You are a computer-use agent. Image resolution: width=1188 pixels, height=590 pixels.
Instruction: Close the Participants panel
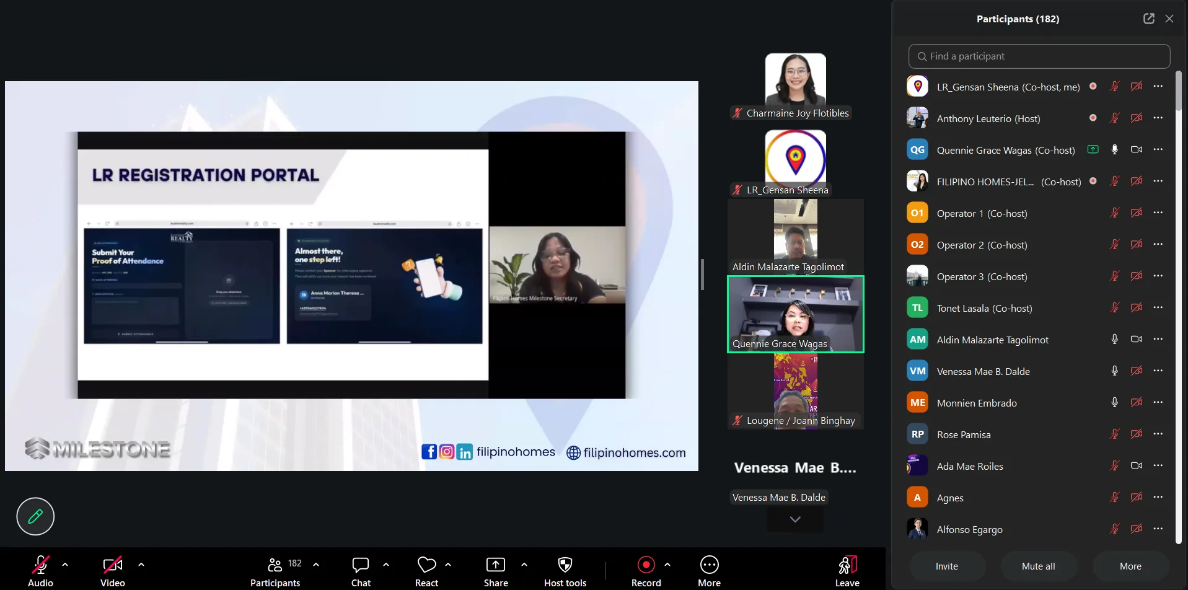click(1169, 19)
